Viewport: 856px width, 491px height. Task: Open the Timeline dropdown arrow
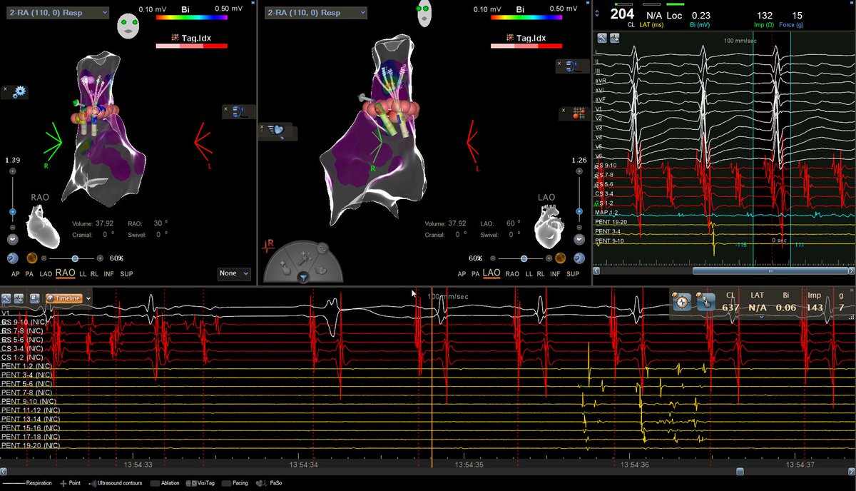click(x=88, y=298)
